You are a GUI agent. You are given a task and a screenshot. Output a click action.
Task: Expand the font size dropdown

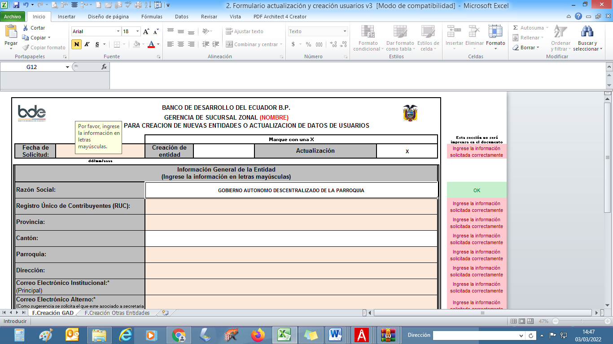pos(137,31)
